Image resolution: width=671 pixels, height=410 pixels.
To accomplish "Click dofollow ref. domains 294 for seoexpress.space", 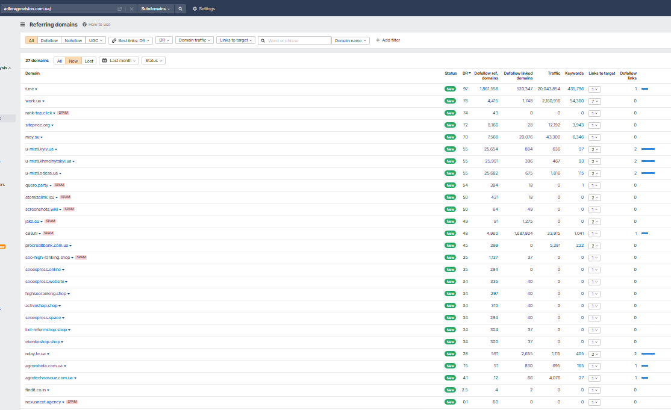I will [494, 318].
